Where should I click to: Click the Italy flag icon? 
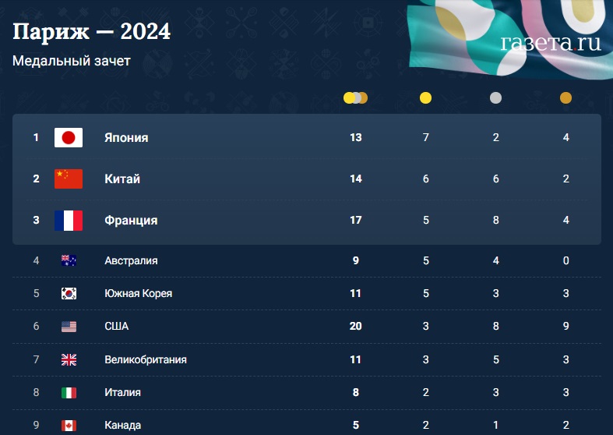(69, 392)
